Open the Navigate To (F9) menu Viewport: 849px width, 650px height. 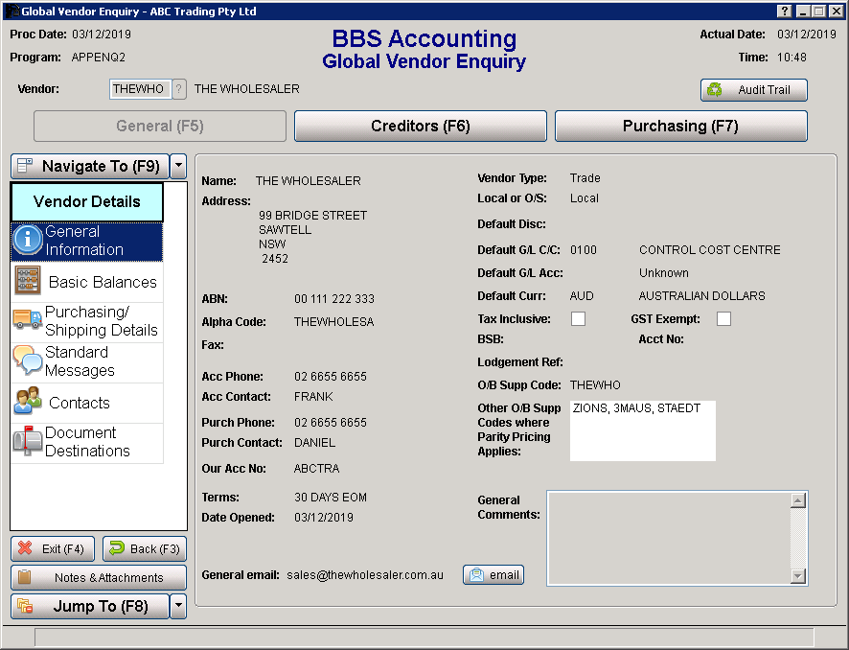(x=89, y=166)
